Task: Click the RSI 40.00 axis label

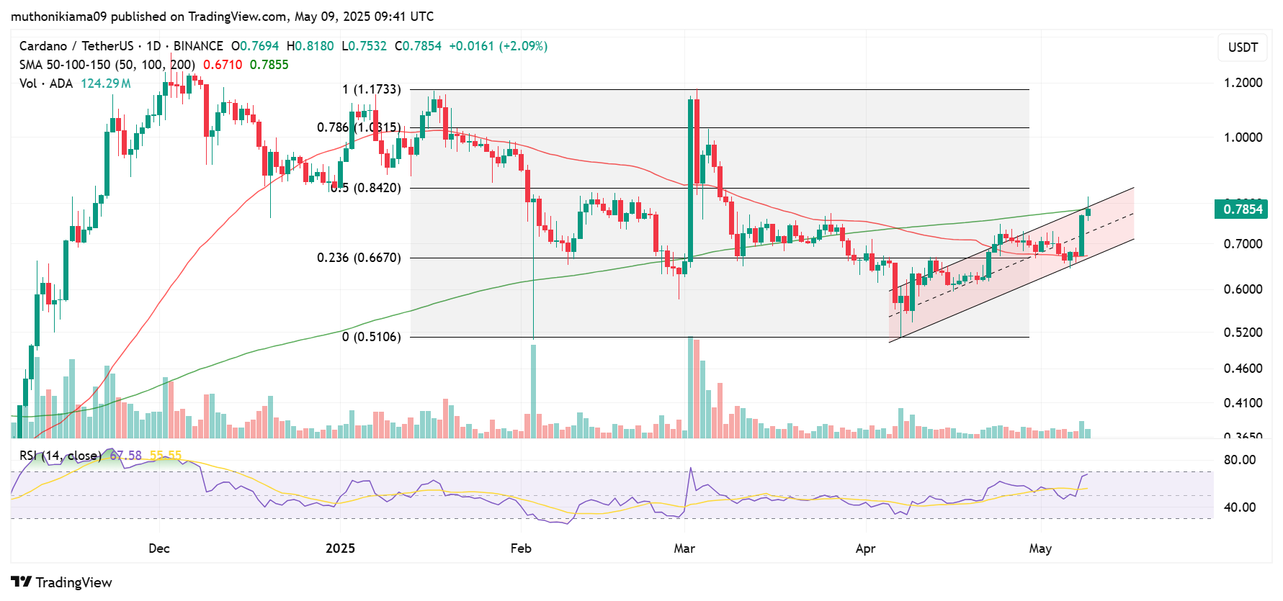Action: 1240,507
